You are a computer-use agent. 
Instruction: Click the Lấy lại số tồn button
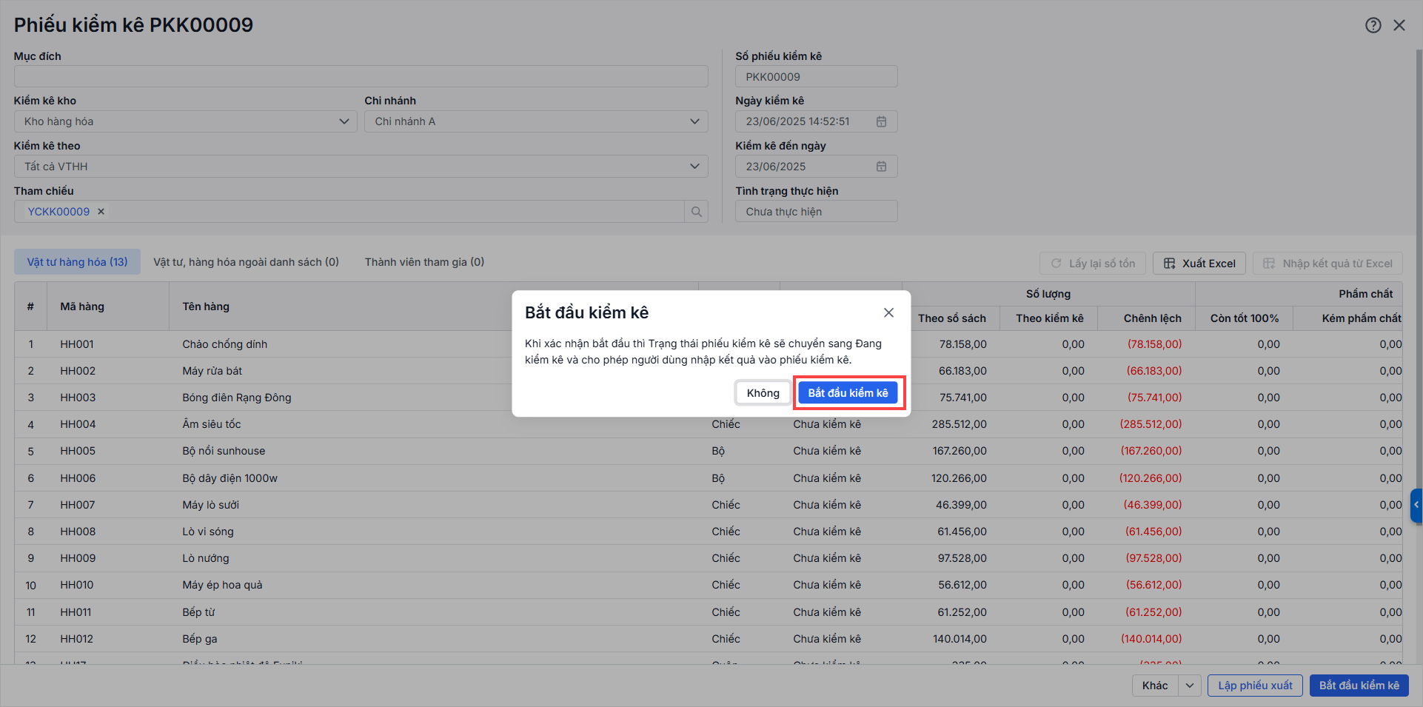coord(1093,264)
